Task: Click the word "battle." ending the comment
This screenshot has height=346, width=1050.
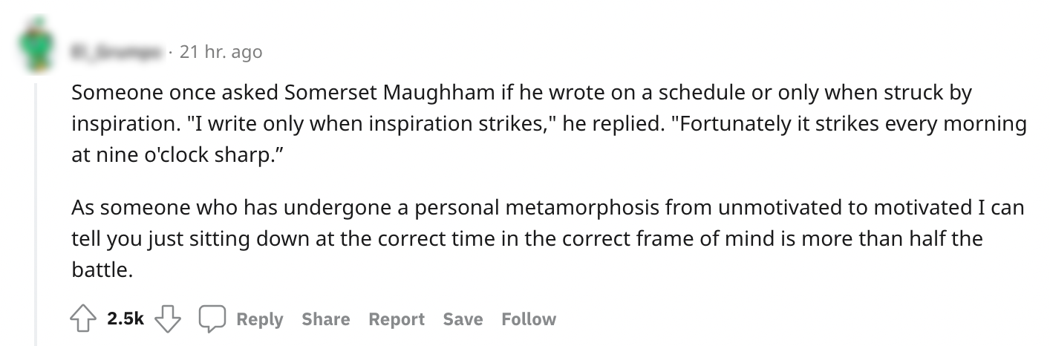Action: [102, 271]
